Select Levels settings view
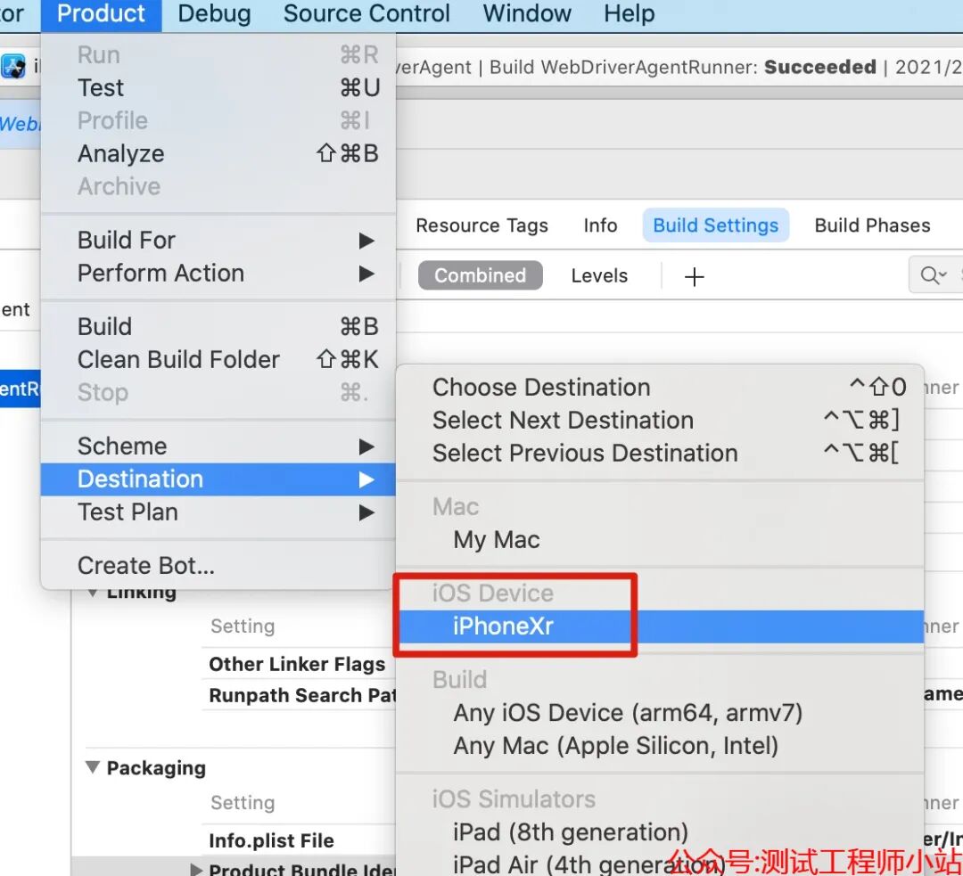Viewport: 963px width, 876px height. pos(599,276)
